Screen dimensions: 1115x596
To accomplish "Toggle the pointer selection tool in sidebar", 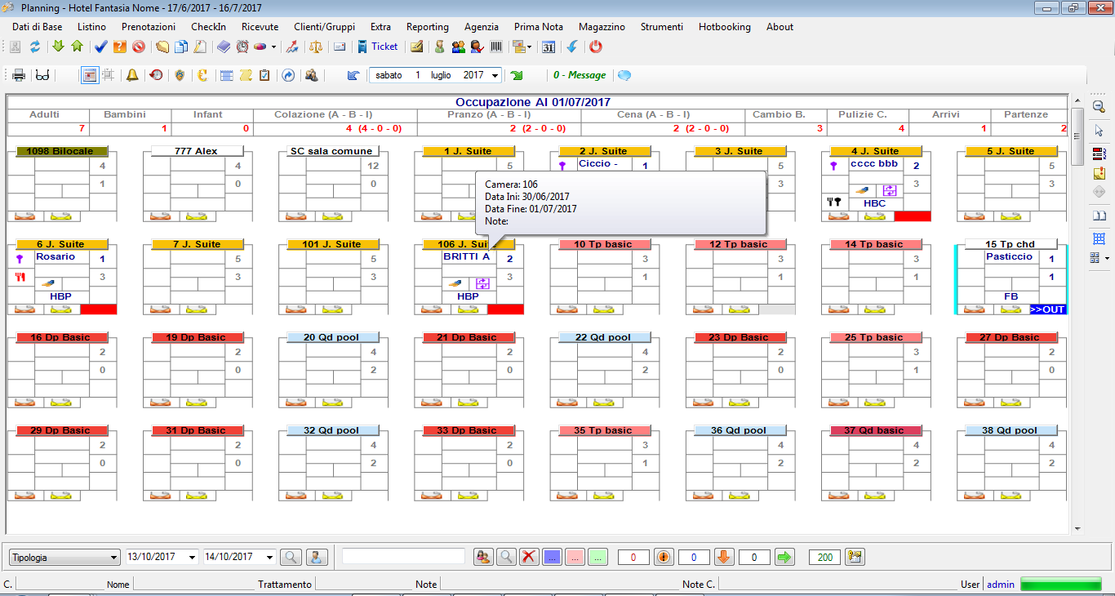I will pos(1099,131).
